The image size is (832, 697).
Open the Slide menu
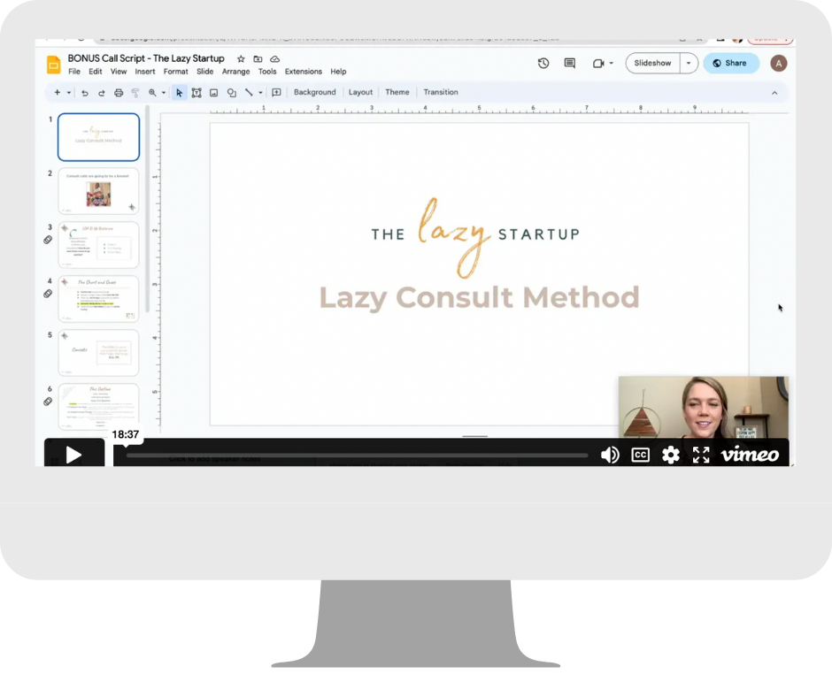(x=204, y=72)
